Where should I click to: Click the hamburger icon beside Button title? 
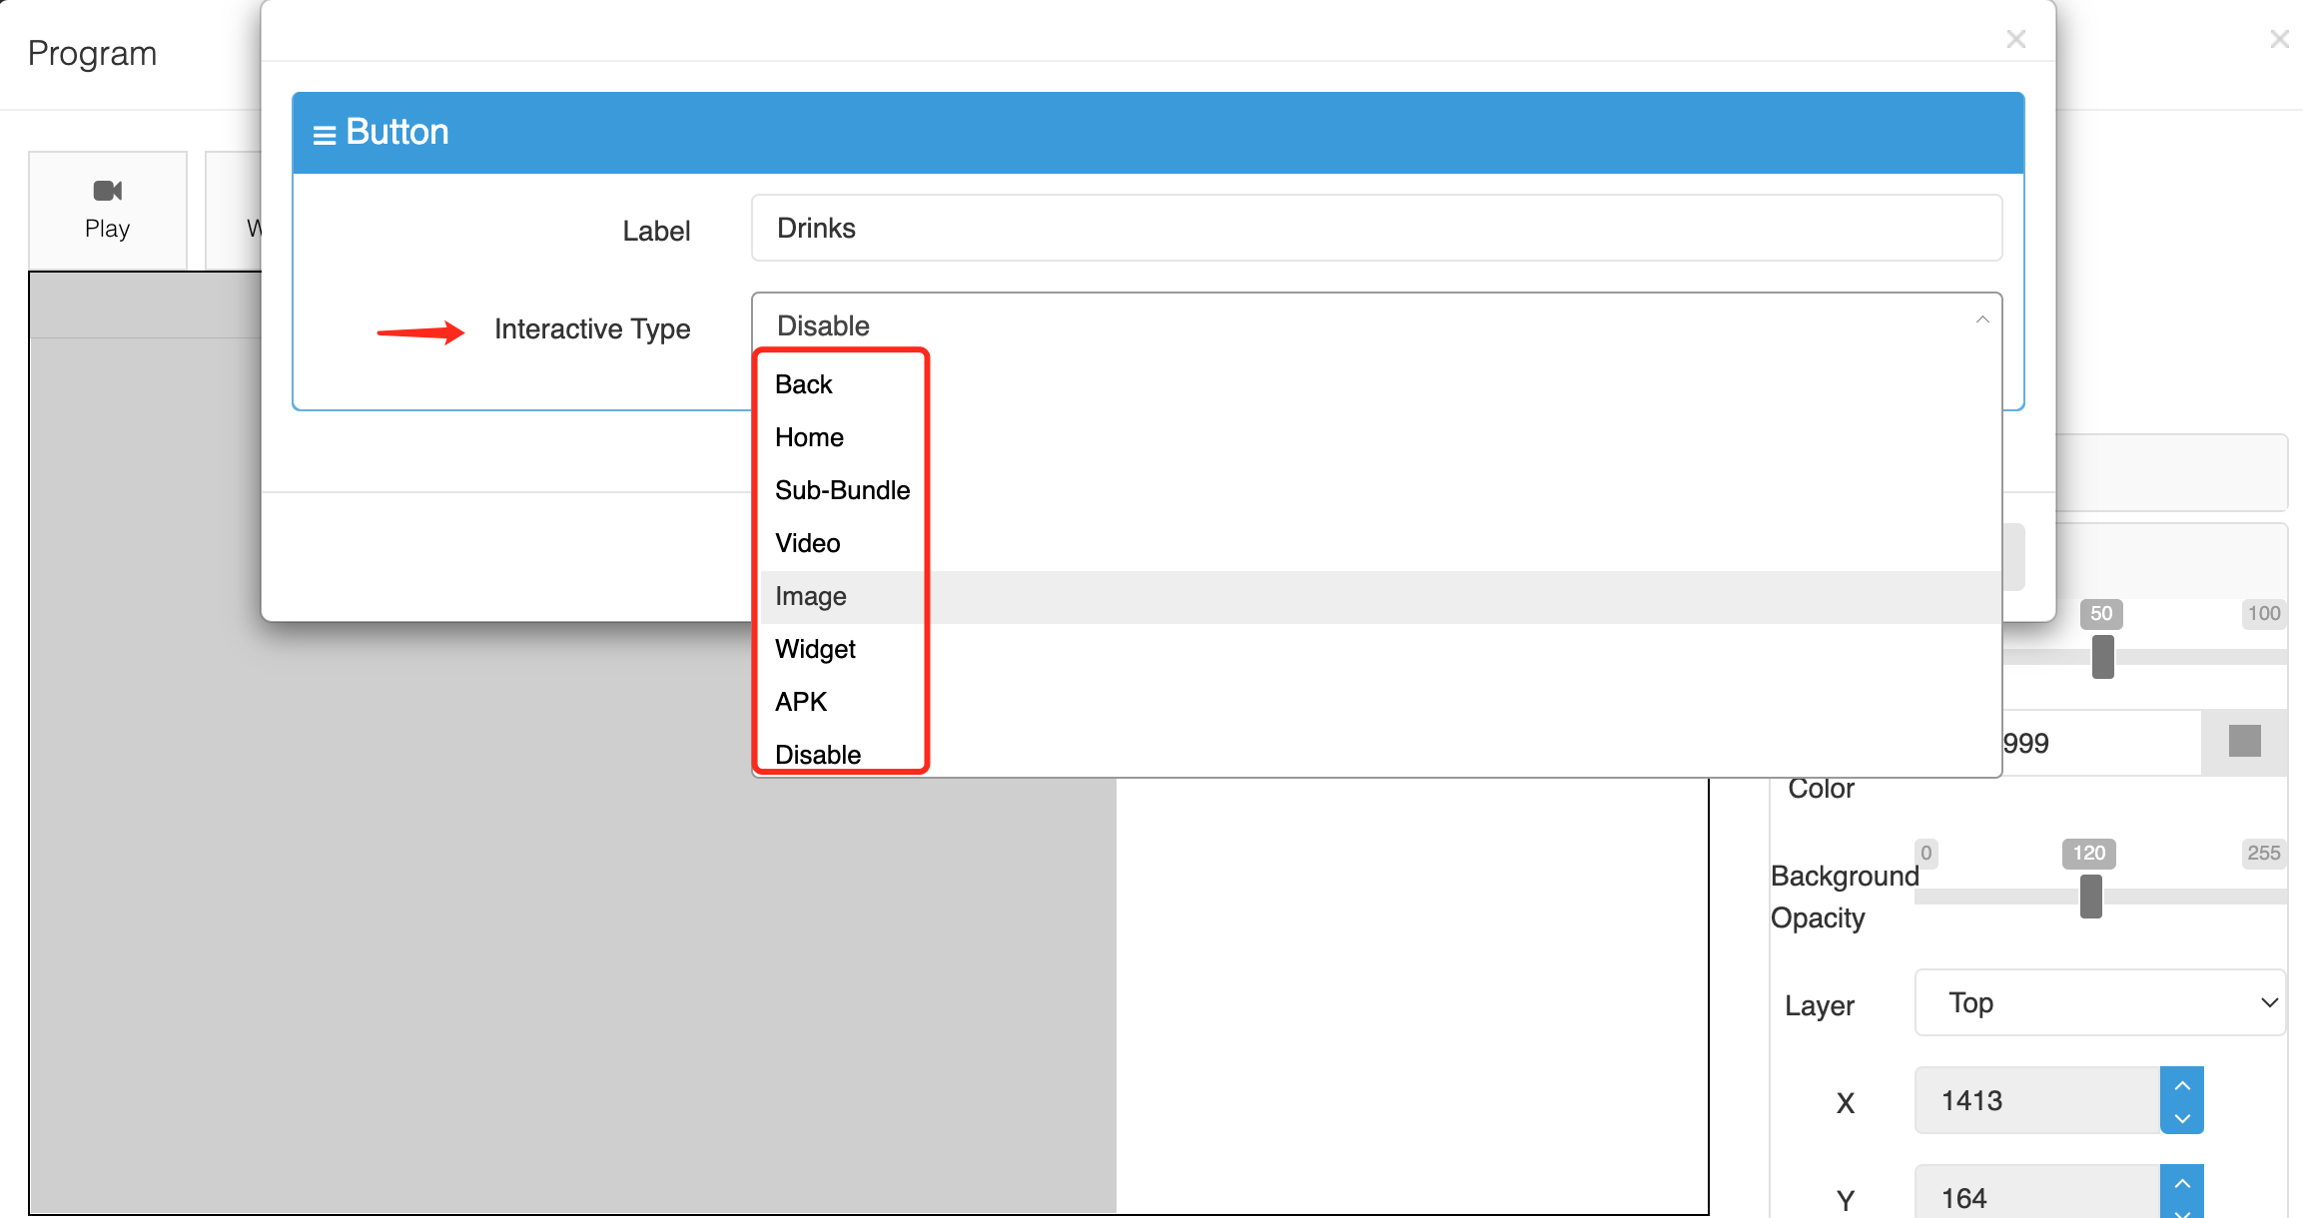[324, 135]
